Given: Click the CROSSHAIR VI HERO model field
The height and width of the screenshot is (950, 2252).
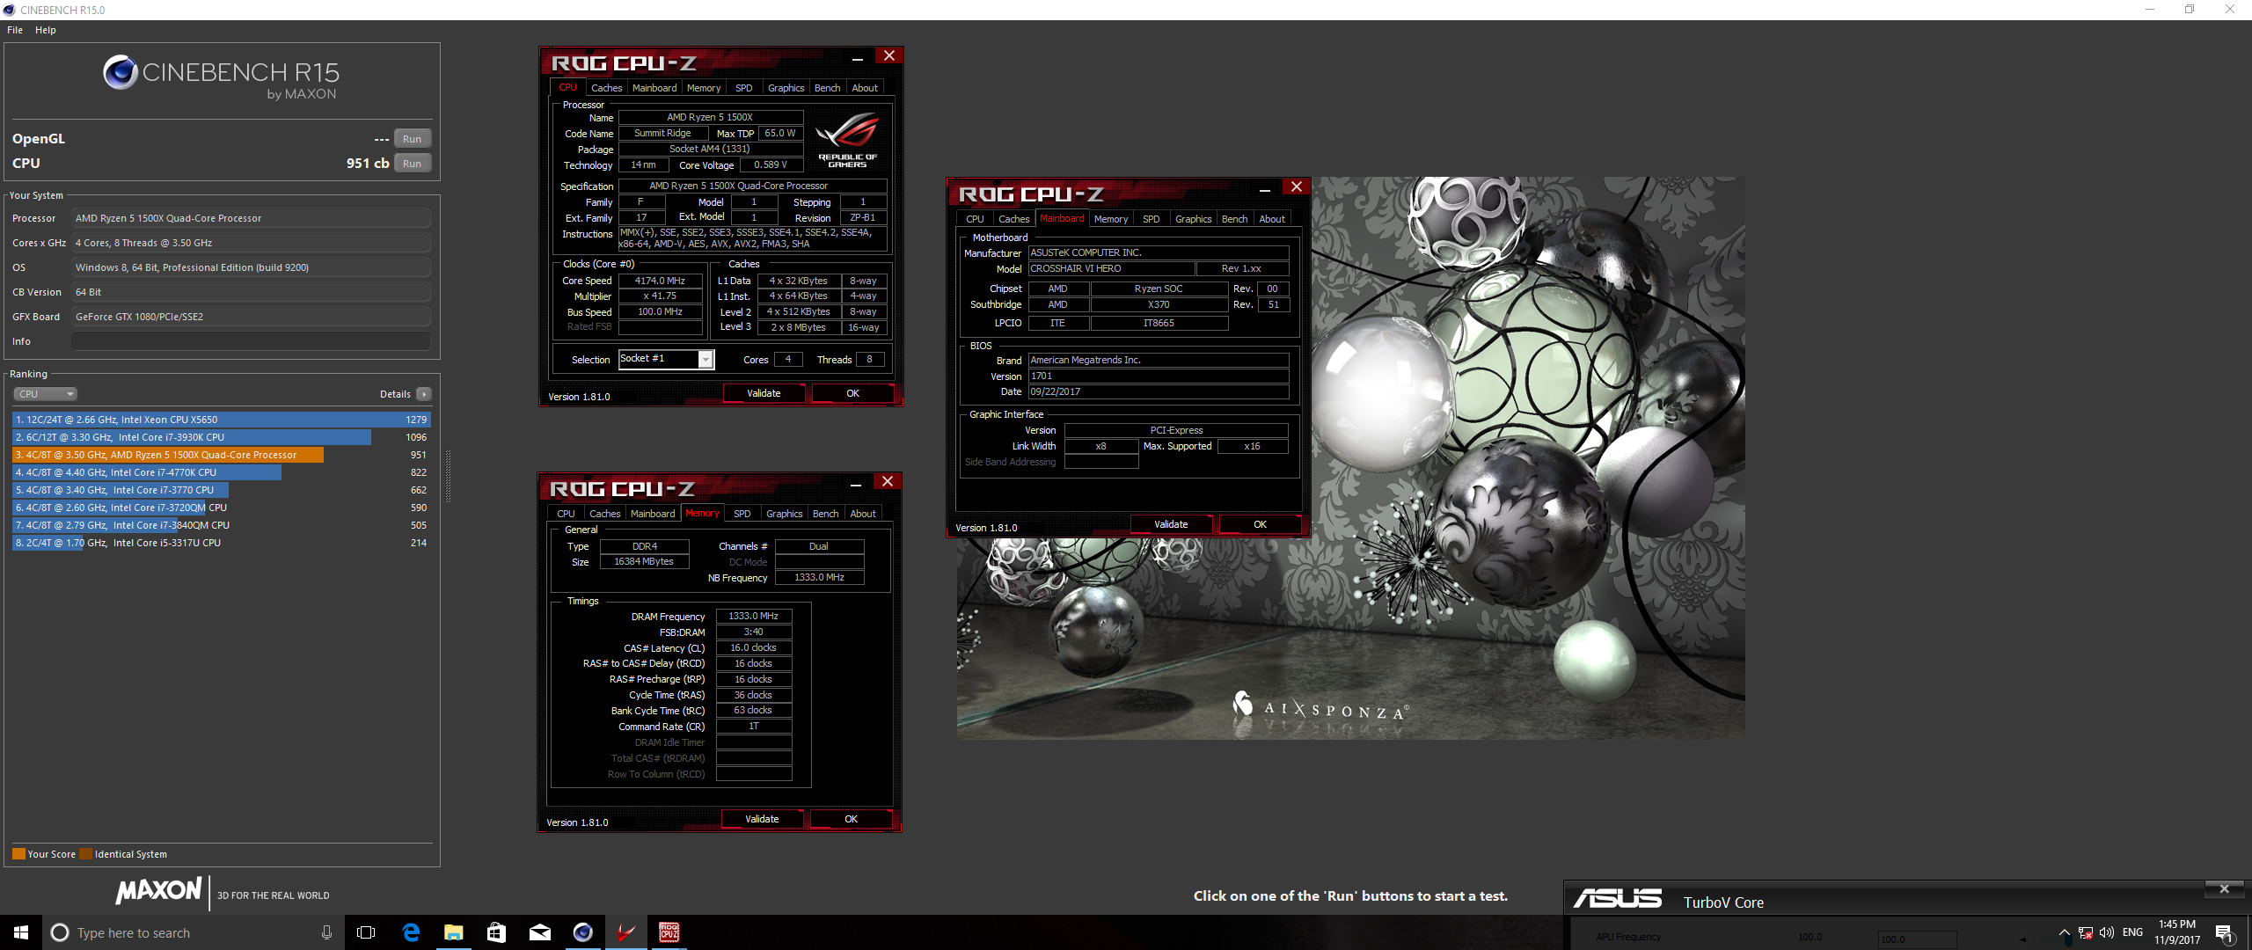Looking at the screenshot, I should (1112, 268).
